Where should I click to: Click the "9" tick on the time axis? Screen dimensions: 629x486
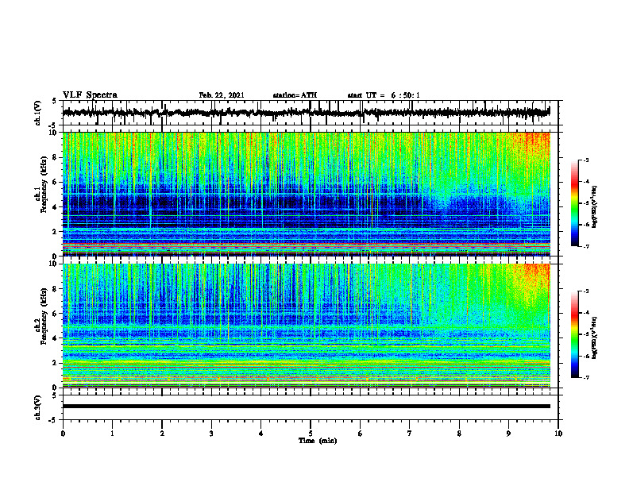click(508, 434)
